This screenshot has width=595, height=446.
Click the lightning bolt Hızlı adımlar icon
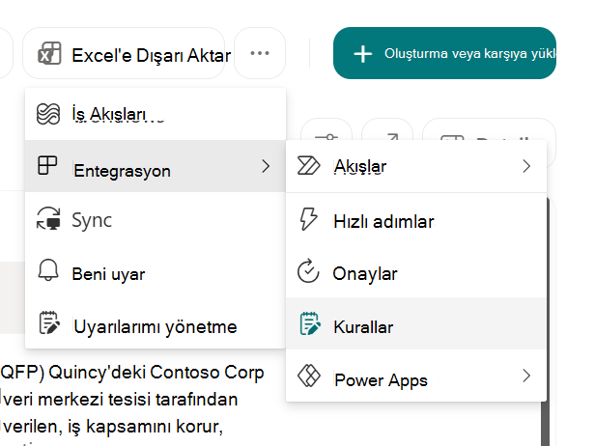click(308, 219)
